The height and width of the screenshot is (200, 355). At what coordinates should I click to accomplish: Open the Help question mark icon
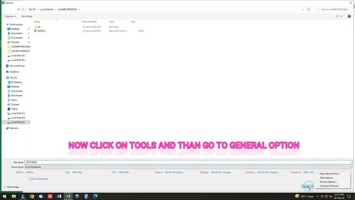pyautogui.click(x=349, y=16)
